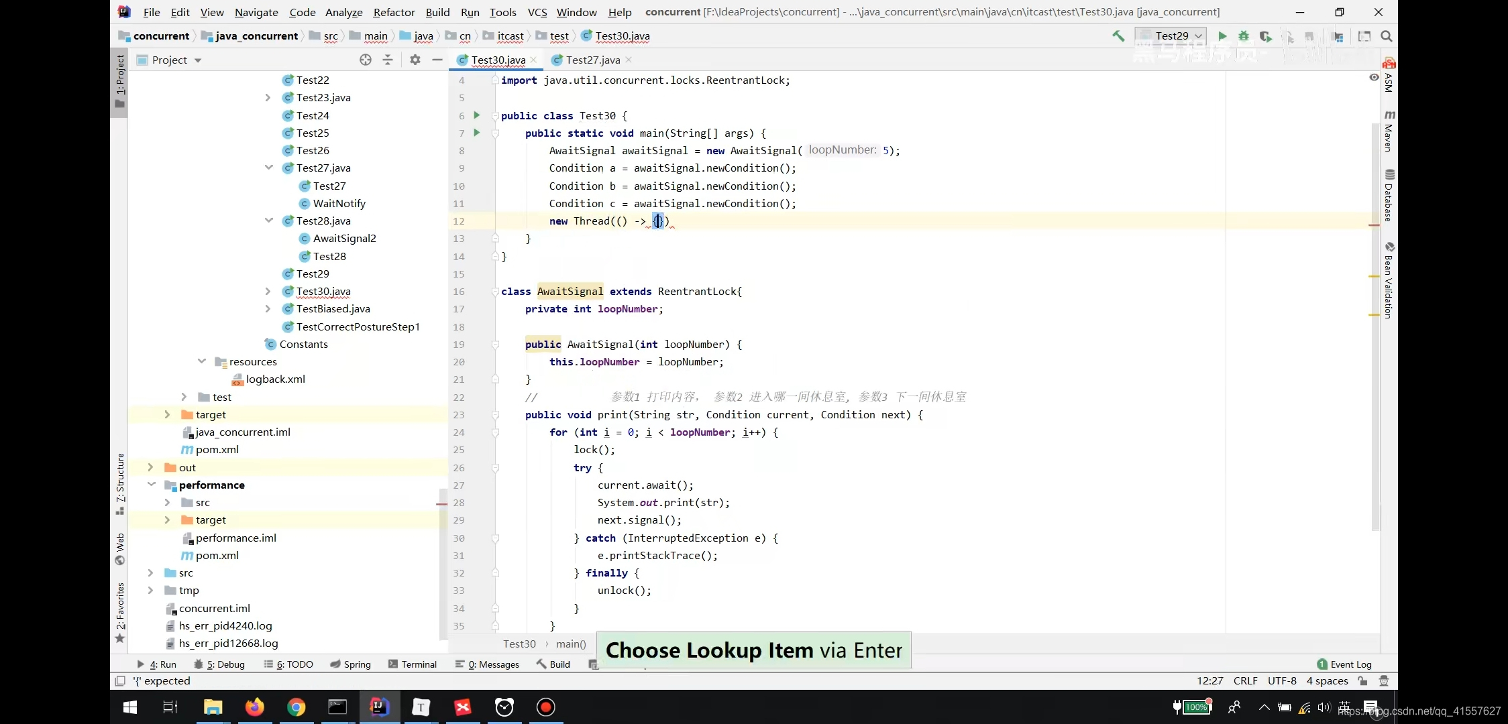The image size is (1508, 724).
Task: Open the Project view selector dropdown
Action: tap(170, 60)
